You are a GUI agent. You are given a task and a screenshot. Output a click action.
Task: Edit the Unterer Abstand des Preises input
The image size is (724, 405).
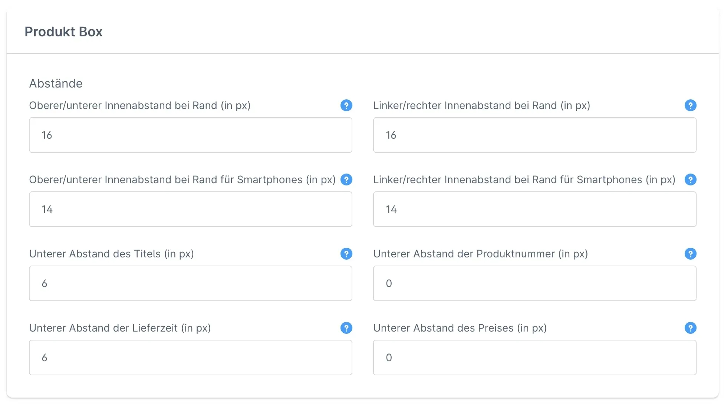pyautogui.click(x=534, y=358)
